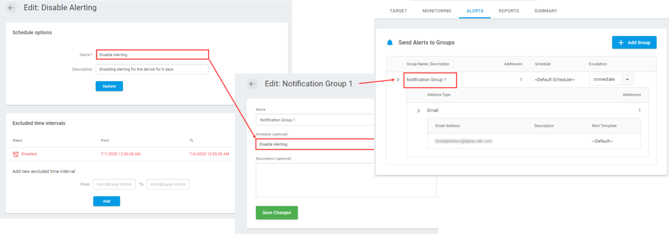This screenshot has height=234, width=669.
Task: Click the To date-time field
Action: pos(168,184)
